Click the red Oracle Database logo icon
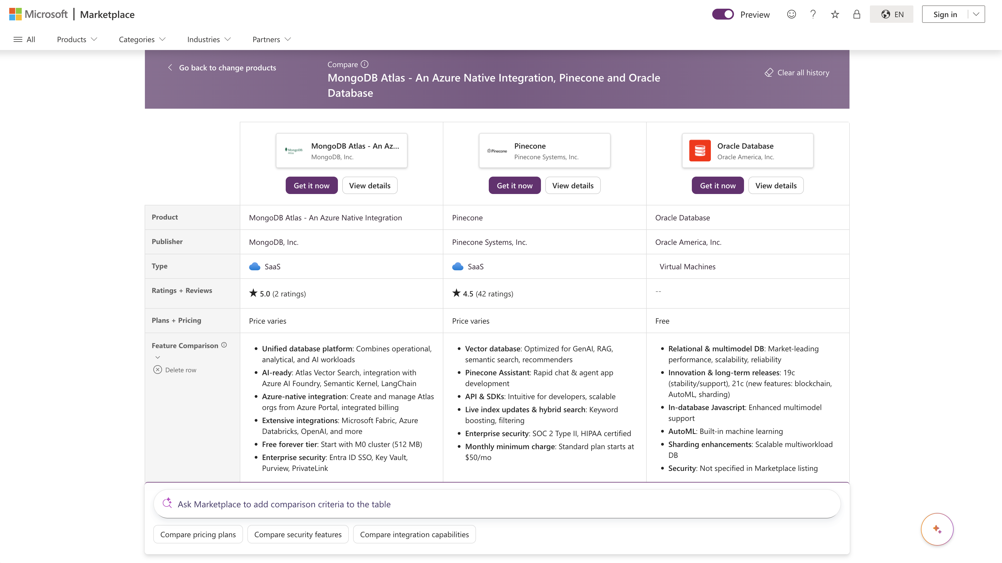The image size is (1002, 563). pos(700,151)
